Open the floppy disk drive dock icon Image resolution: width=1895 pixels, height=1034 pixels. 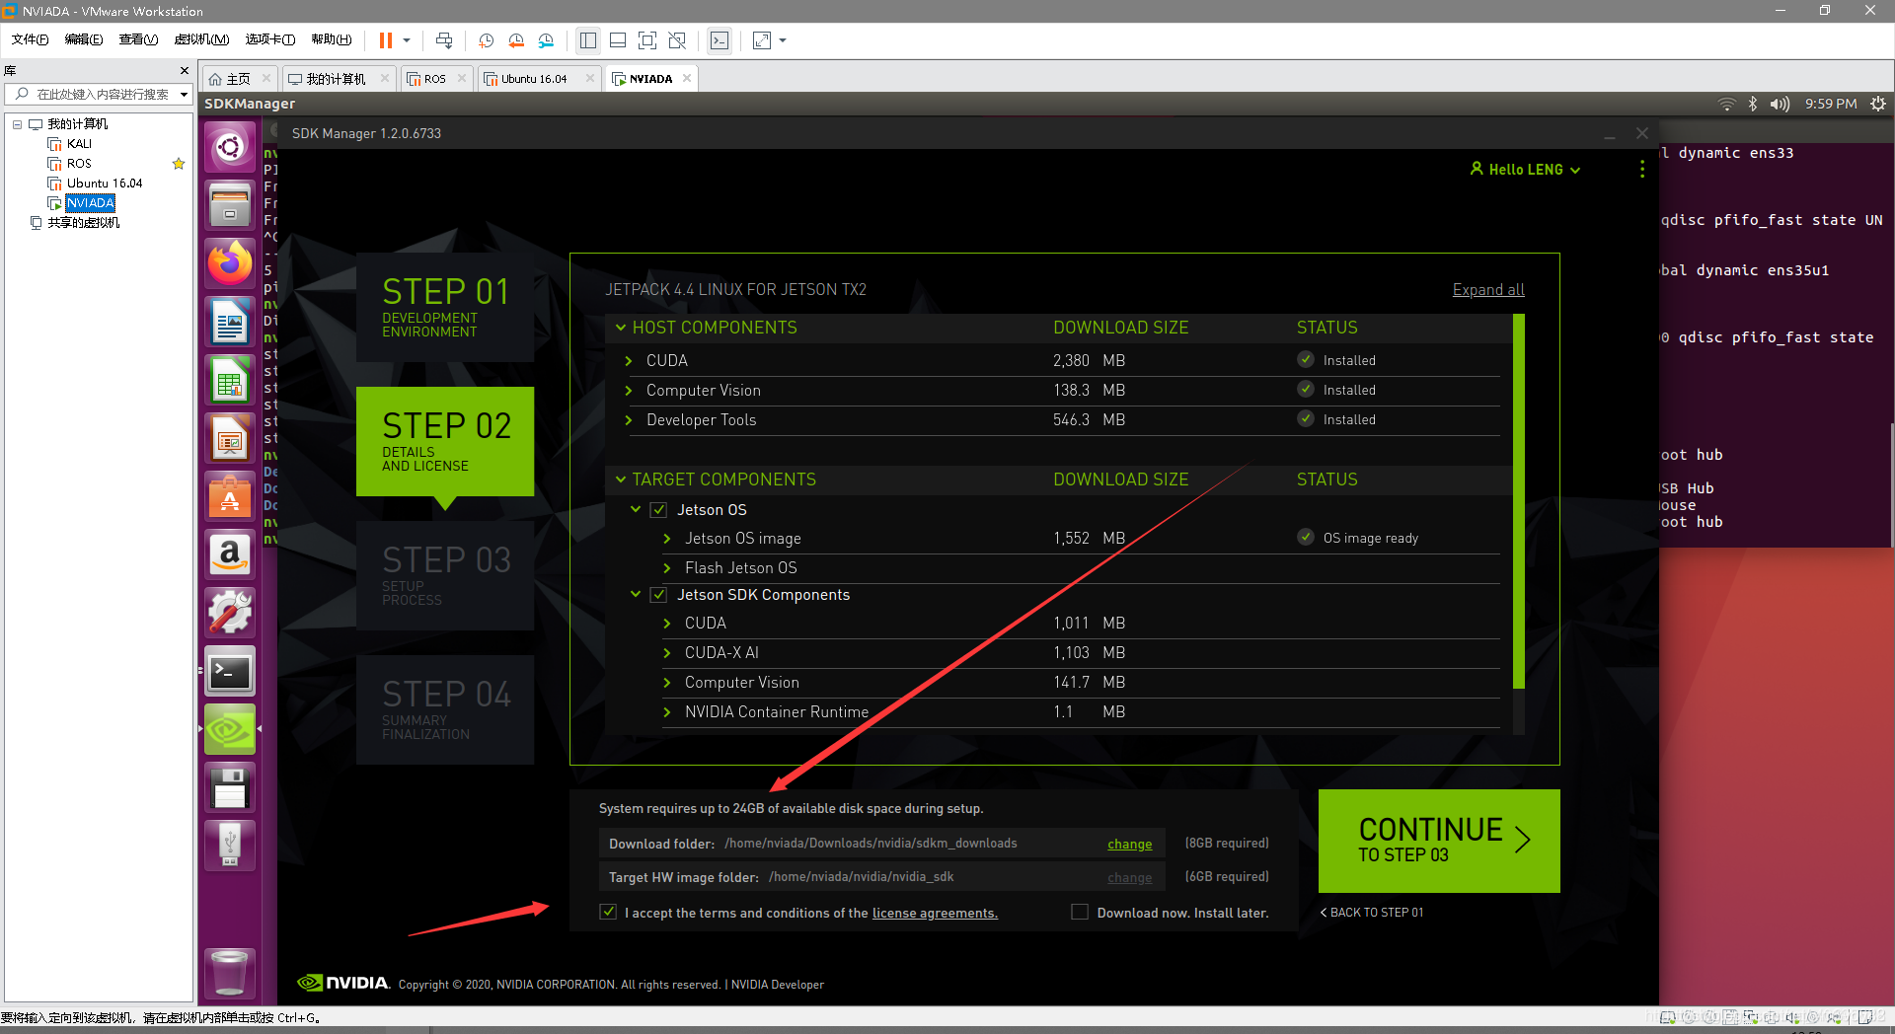pos(230,787)
